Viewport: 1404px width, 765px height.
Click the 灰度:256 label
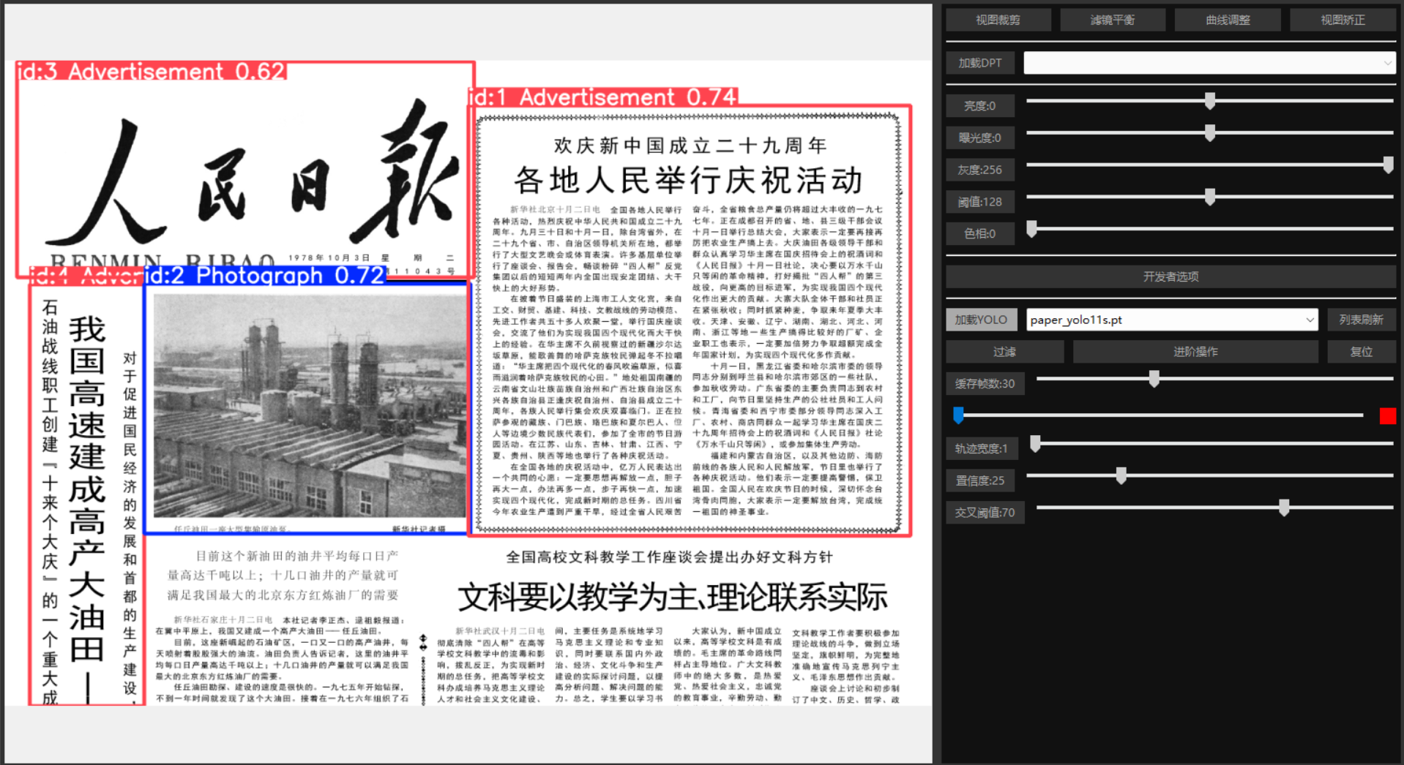(x=980, y=170)
